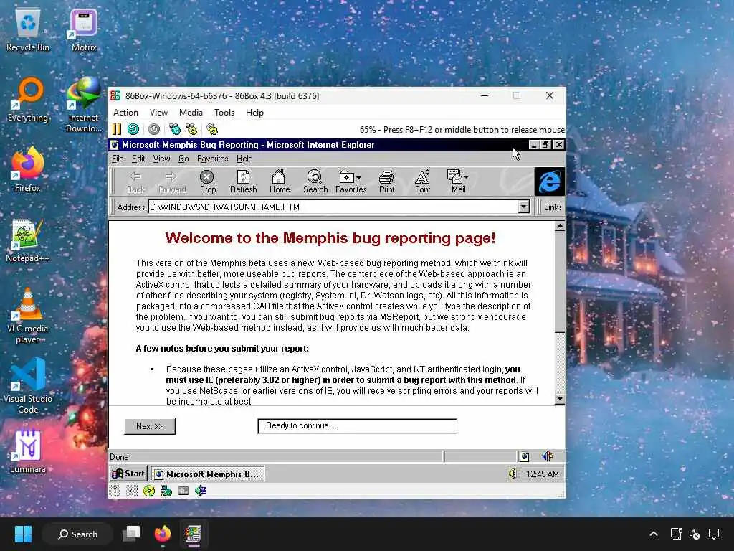Open Search from the IE toolbar
734x551 pixels.
pyautogui.click(x=315, y=182)
